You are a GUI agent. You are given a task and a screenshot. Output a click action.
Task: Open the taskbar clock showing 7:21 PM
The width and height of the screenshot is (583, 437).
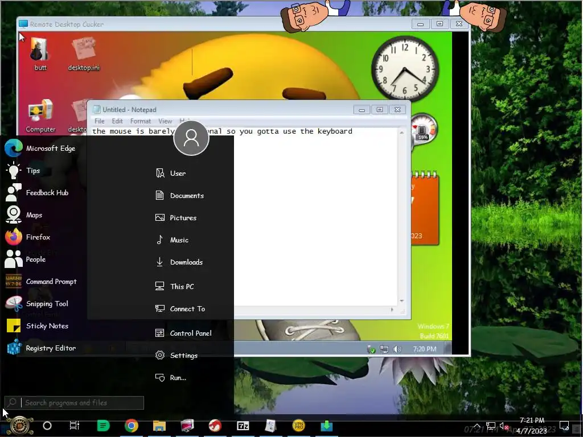[x=532, y=426]
